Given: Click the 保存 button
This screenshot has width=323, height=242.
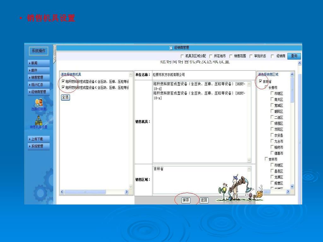Looking at the screenshot, I should 186,200.
